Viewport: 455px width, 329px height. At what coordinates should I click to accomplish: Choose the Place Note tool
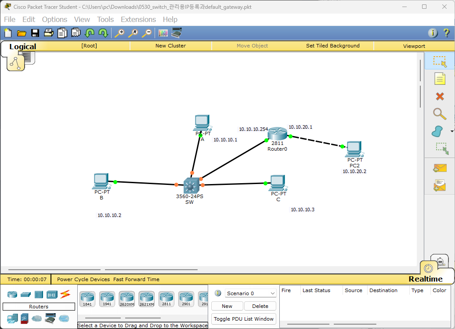pyautogui.click(x=440, y=79)
